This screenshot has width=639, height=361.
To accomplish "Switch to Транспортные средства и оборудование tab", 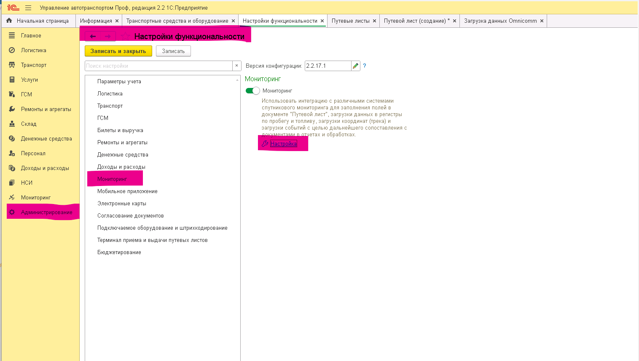I will [x=177, y=21].
